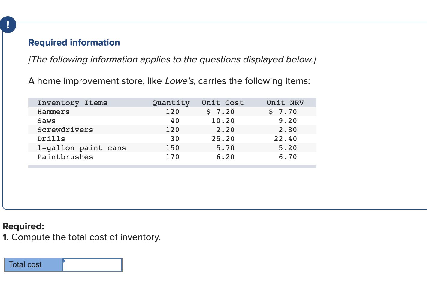Click the Required information heading
The height and width of the screenshot is (284, 427).
coord(74,43)
